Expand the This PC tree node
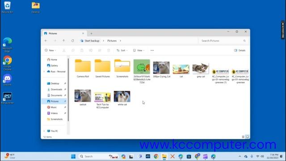 pos(44,131)
